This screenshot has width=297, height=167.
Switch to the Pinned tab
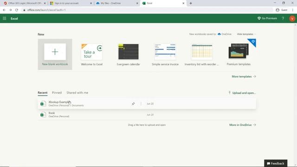[x=57, y=93]
